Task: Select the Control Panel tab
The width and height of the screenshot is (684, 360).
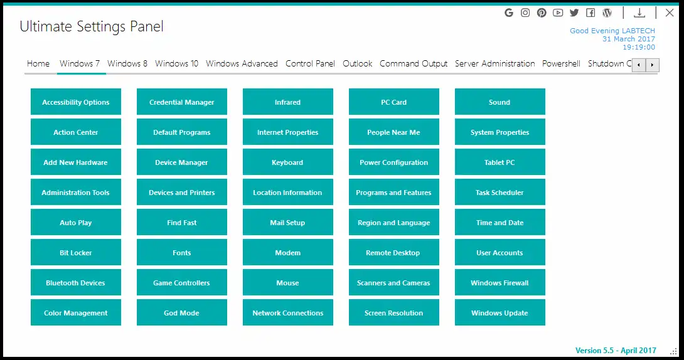Action: (x=310, y=63)
